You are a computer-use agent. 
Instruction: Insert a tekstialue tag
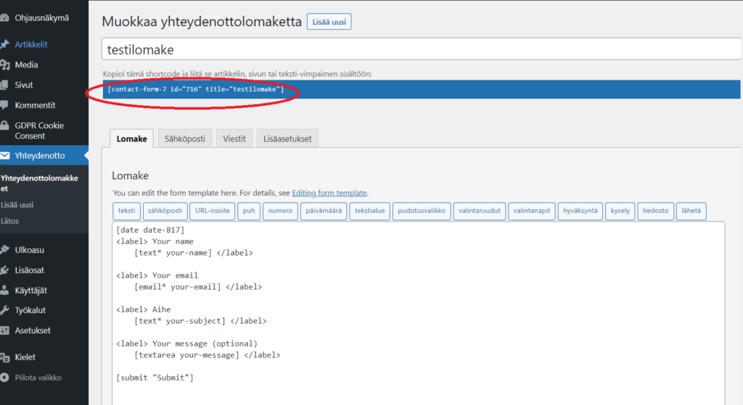tap(369, 211)
